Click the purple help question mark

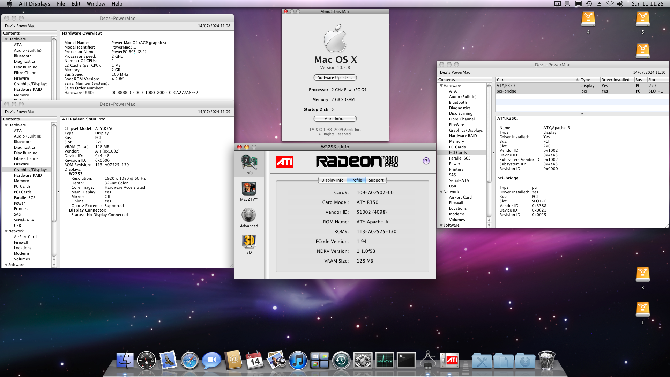pos(426,161)
